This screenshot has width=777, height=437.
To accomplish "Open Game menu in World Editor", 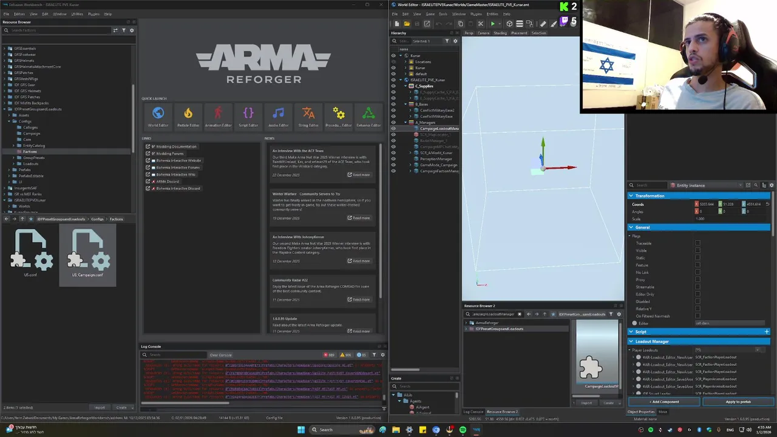I will pyautogui.click(x=430, y=14).
